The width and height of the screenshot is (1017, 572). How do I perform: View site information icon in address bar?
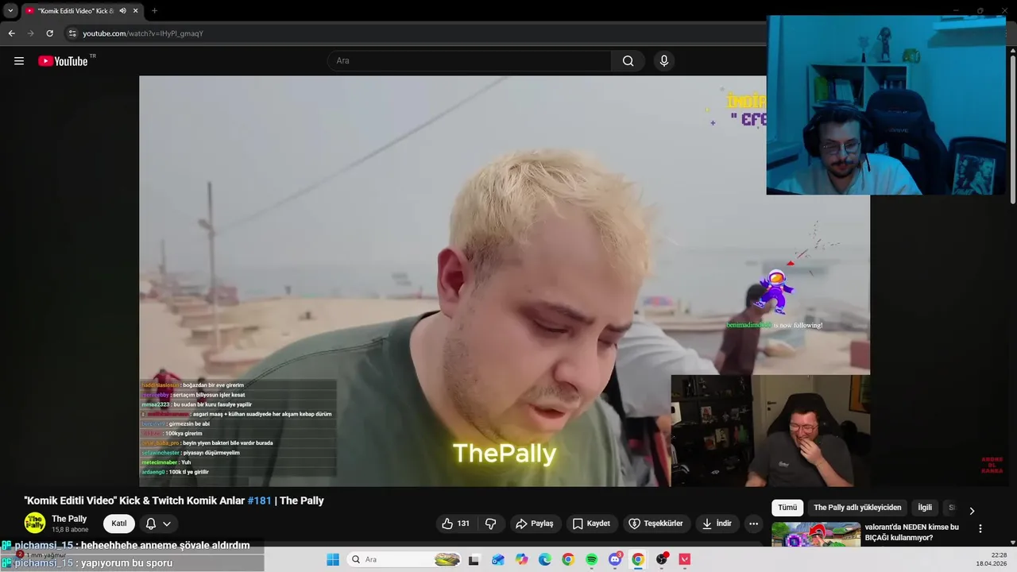tap(72, 33)
